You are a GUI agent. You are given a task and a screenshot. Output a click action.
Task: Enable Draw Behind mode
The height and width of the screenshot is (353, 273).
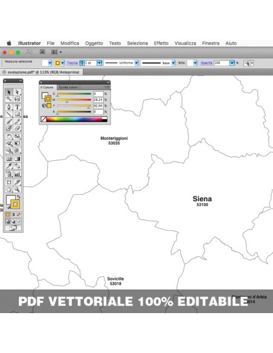(13, 221)
